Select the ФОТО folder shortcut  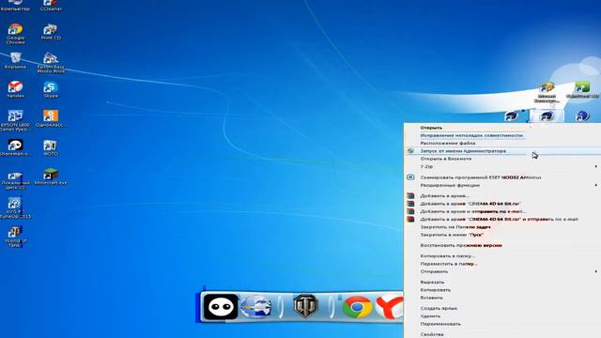click(50, 147)
